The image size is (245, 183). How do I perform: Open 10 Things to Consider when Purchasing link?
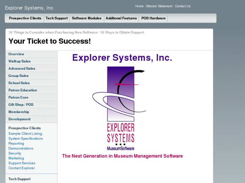tap(53, 32)
